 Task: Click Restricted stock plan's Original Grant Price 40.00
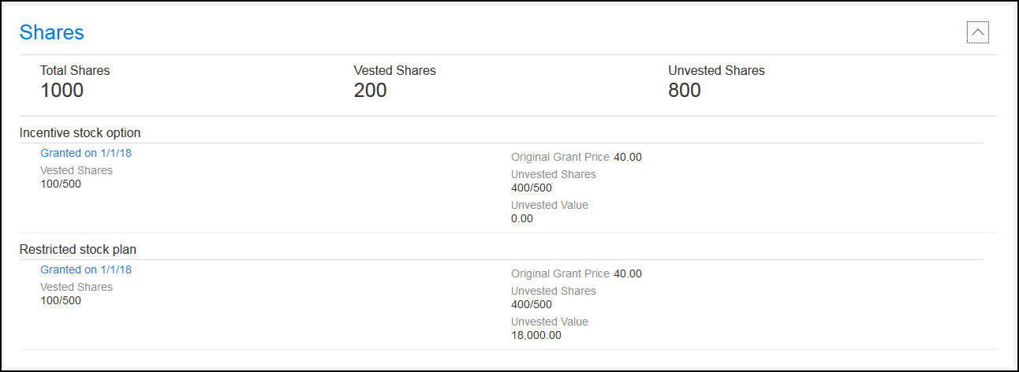click(628, 273)
